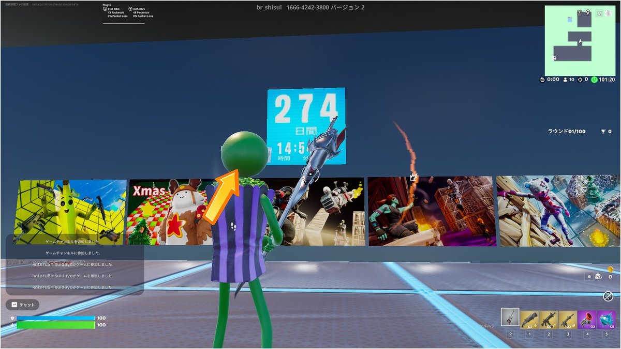This screenshot has height=349, width=621.
Task: Click the trophy icon next to round counter
Action: 603,132
